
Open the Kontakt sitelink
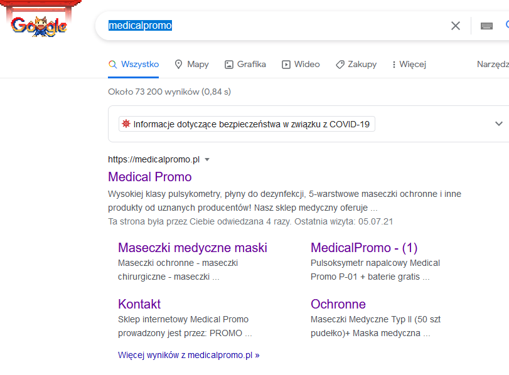click(x=139, y=304)
